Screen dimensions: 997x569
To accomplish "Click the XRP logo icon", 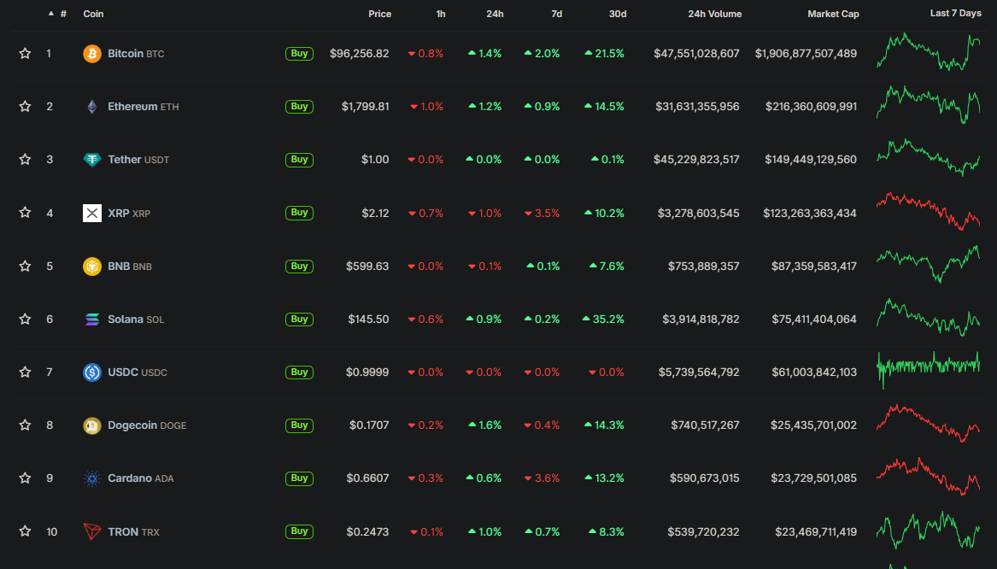I will pyautogui.click(x=91, y=213).
